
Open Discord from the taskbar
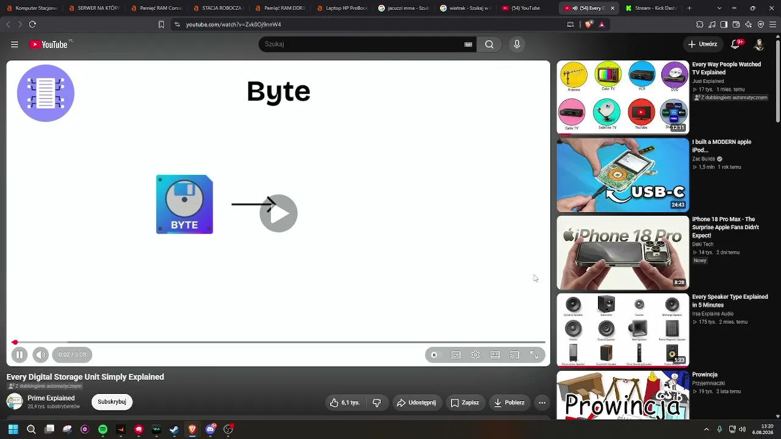[x=211, y=429]
